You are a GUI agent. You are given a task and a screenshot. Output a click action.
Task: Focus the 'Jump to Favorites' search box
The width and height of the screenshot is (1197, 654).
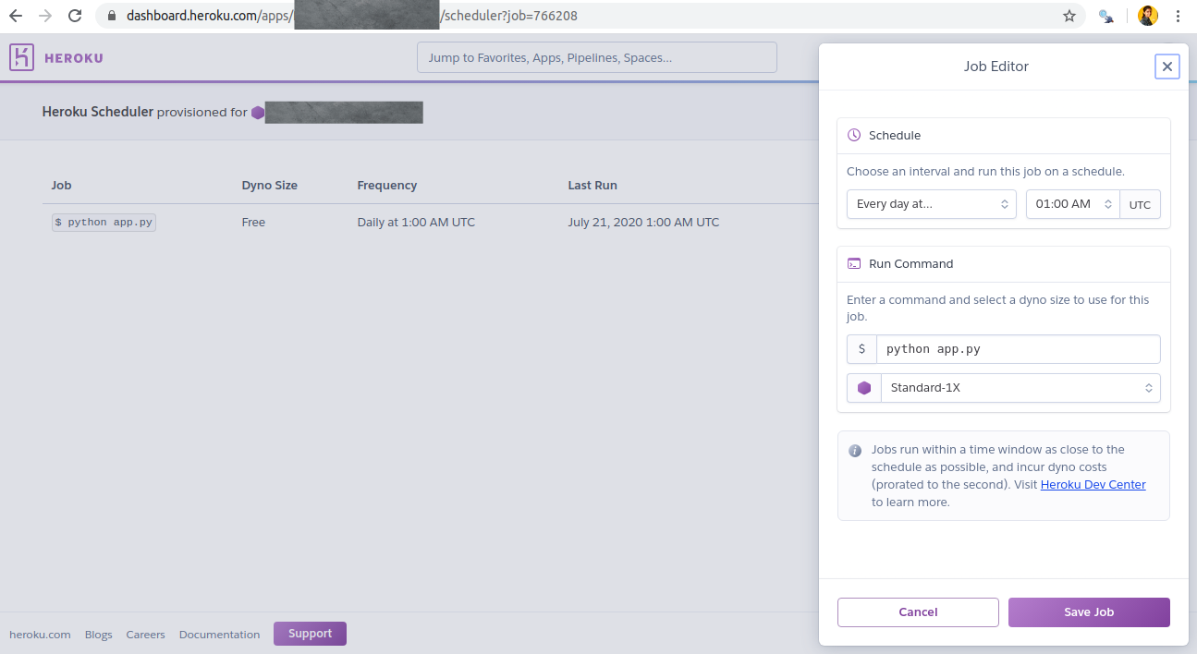(597, 57)
